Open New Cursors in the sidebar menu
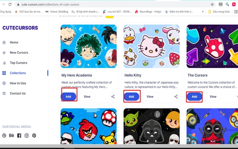Image resolution: width=238 pixels, height=149 pixels. coord(19,52)
